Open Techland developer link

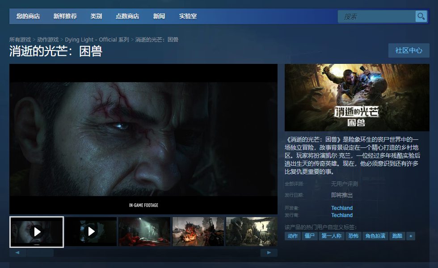(x=342, y=208)
